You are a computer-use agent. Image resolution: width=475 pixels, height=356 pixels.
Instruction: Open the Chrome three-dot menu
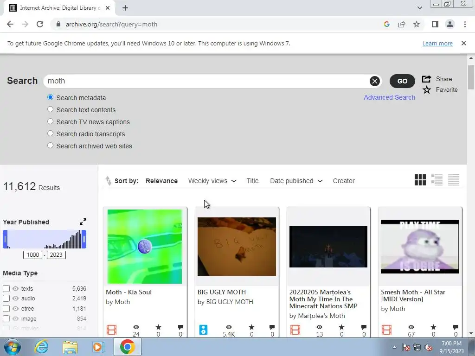click(465, 24)
